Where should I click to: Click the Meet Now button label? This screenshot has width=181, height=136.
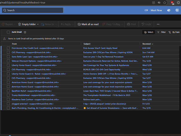click(156, 10)
